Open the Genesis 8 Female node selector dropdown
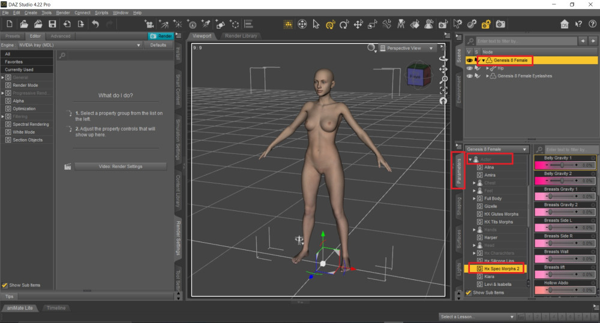 (x=497, y=149)
